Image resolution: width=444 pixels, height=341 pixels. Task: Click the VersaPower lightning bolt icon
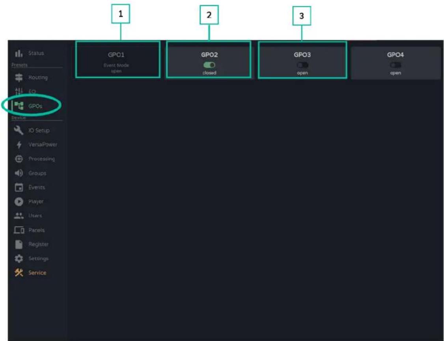pyautogui.click(x=19, y=145)
